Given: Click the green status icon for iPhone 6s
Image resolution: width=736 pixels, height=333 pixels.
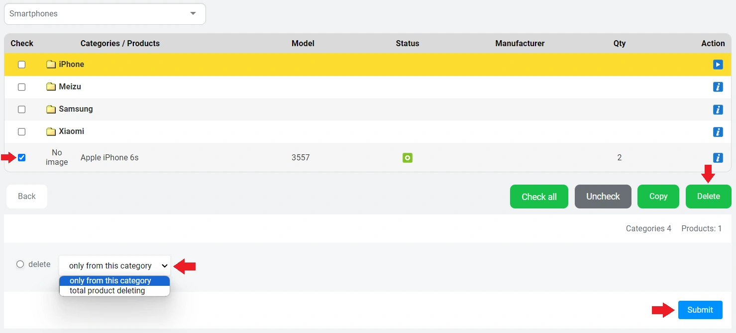Looking at the screenshot, I should coord(408,158).
